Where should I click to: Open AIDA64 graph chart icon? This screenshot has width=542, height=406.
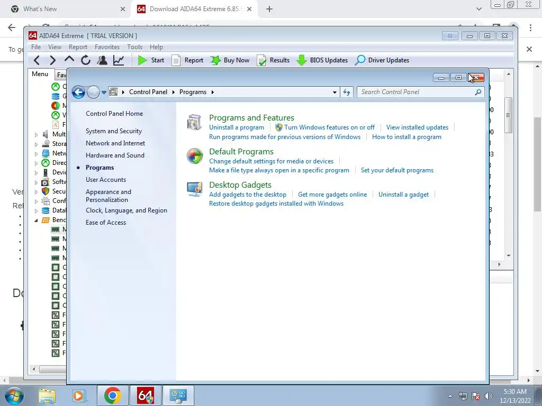point(119,60)
